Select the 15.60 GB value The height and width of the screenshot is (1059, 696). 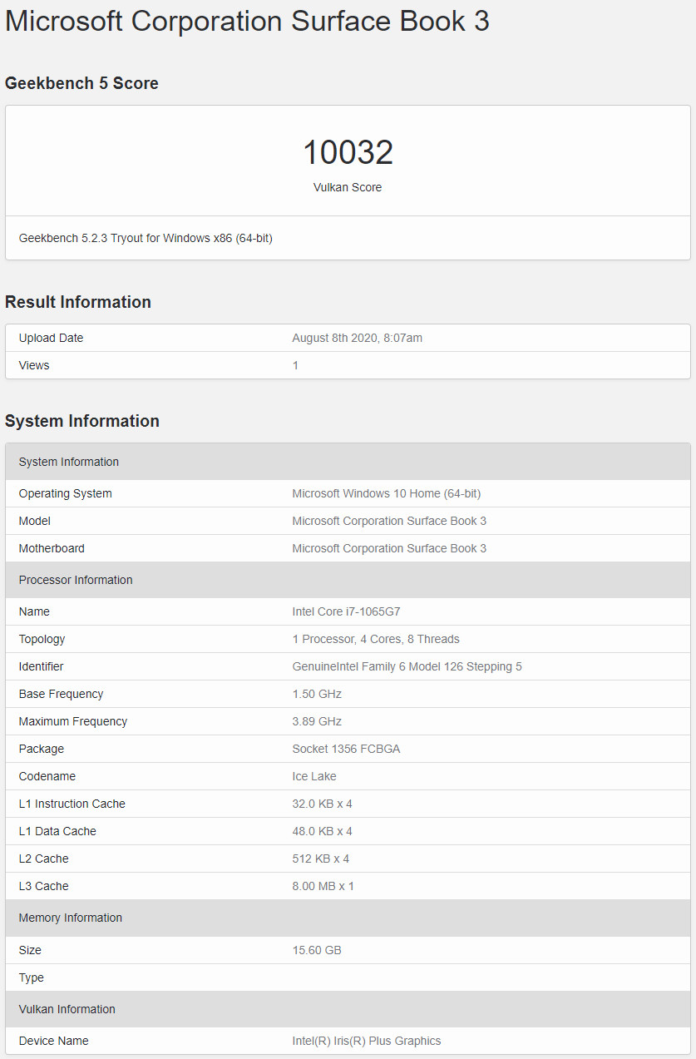click(x=317, y=950)
